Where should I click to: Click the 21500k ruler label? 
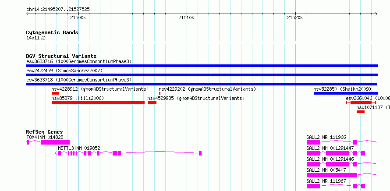point(78,18)
